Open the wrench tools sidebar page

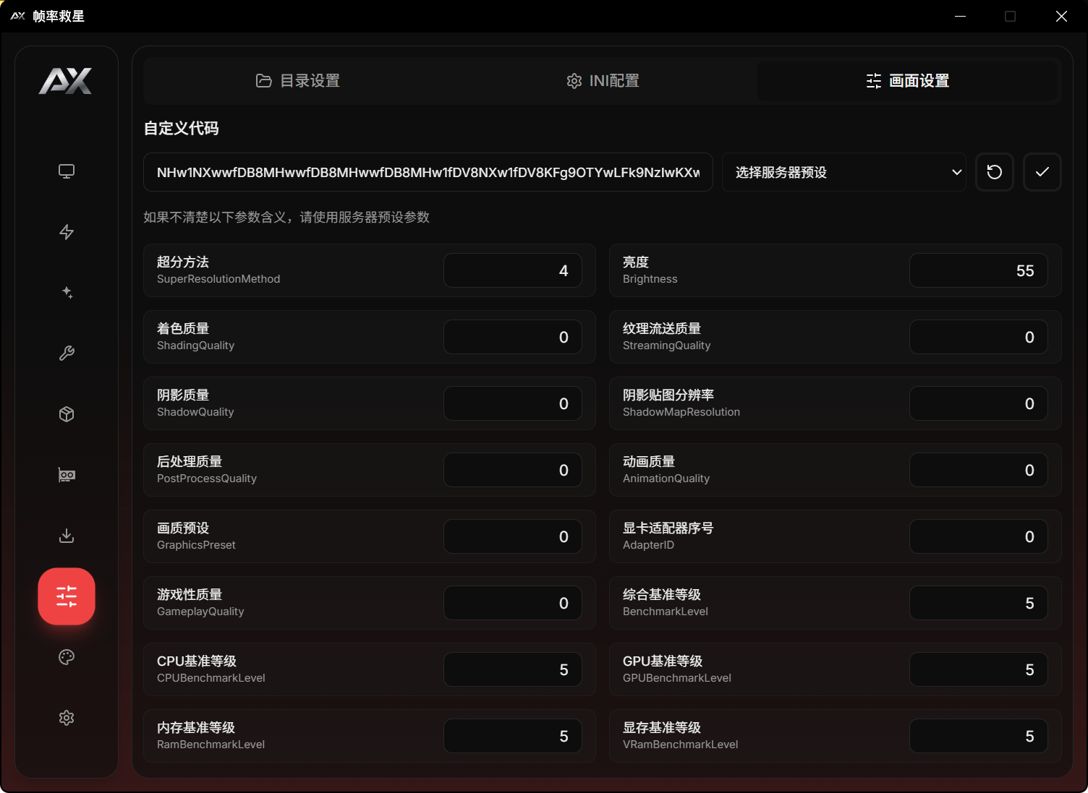click(67, 353)
